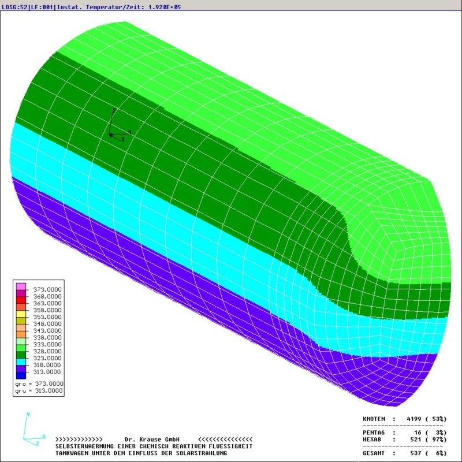
Task: Click the HEXA8 521 element count line
Action: coord(405,439)
